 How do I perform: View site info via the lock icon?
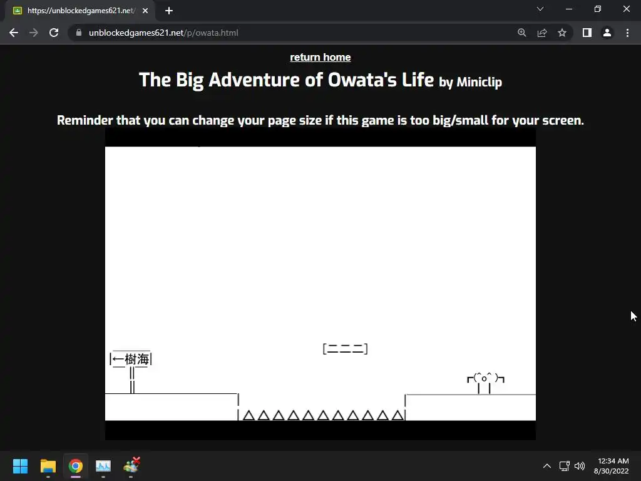coord(79,33)
